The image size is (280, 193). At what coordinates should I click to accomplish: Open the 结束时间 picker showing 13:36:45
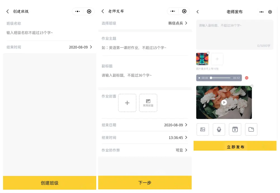point(145,138)
